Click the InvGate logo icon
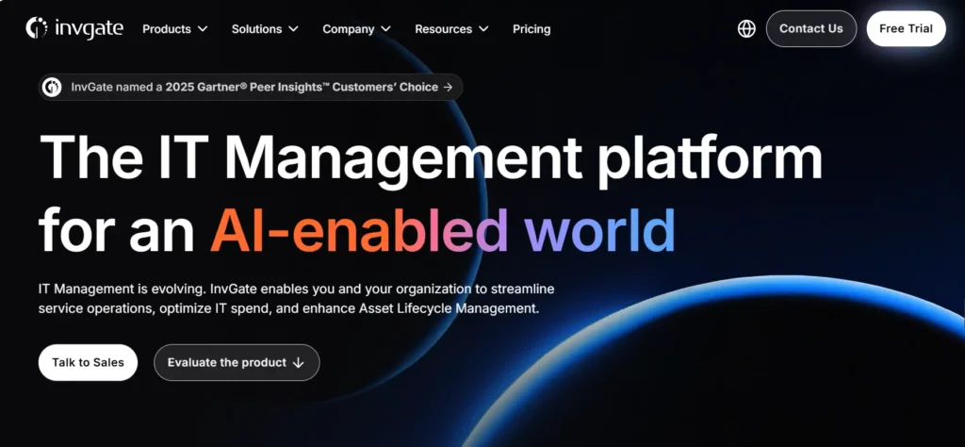The width and height of the screenshot is (965, 447). pyautogui.click(x=37, y=28)
